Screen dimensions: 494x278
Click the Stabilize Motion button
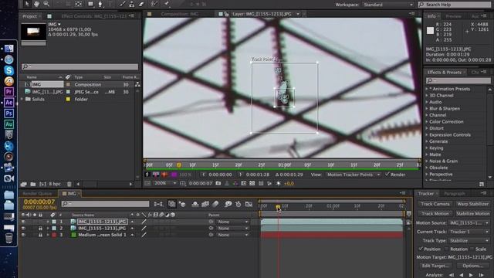coord(473,213)
